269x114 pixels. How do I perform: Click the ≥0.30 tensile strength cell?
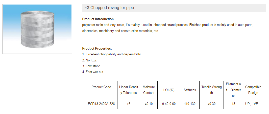[x=211, y=104]
